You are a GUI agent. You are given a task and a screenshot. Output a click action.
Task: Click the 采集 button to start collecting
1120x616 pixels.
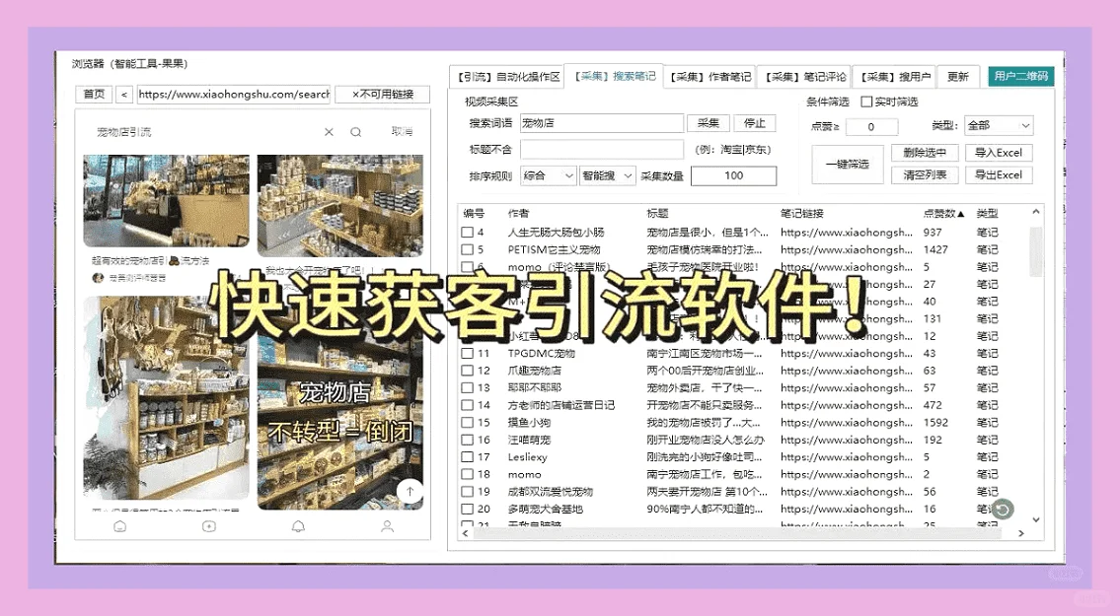pyautogui.click(x=709, y=122)
